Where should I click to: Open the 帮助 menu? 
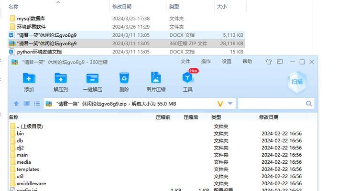coord(247,62)
